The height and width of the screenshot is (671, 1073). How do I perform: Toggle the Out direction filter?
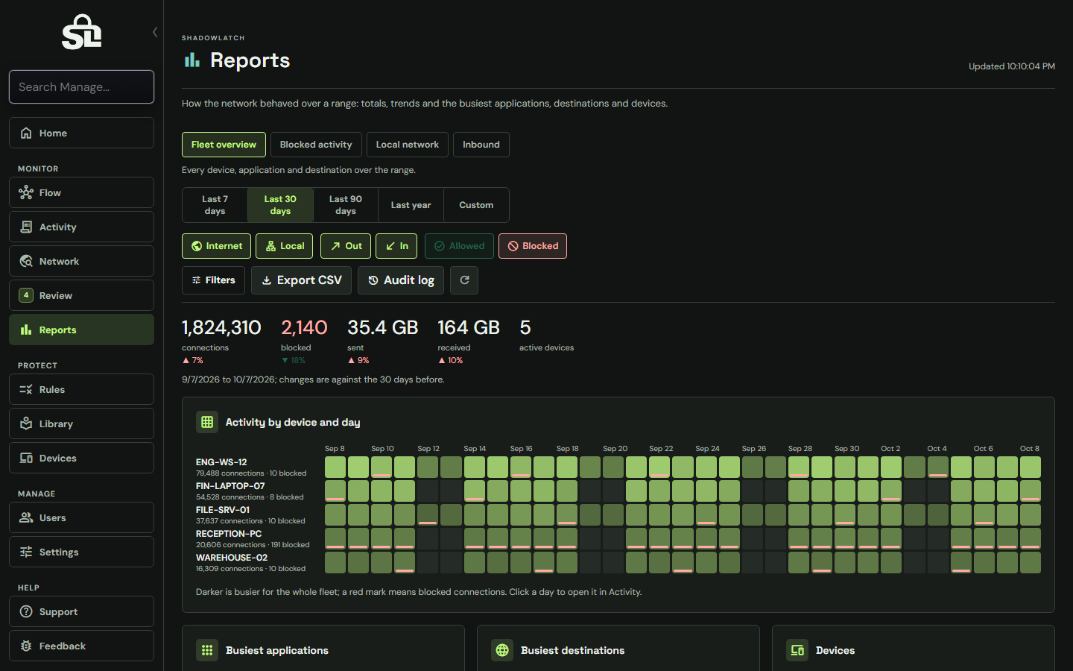point(346,246)
